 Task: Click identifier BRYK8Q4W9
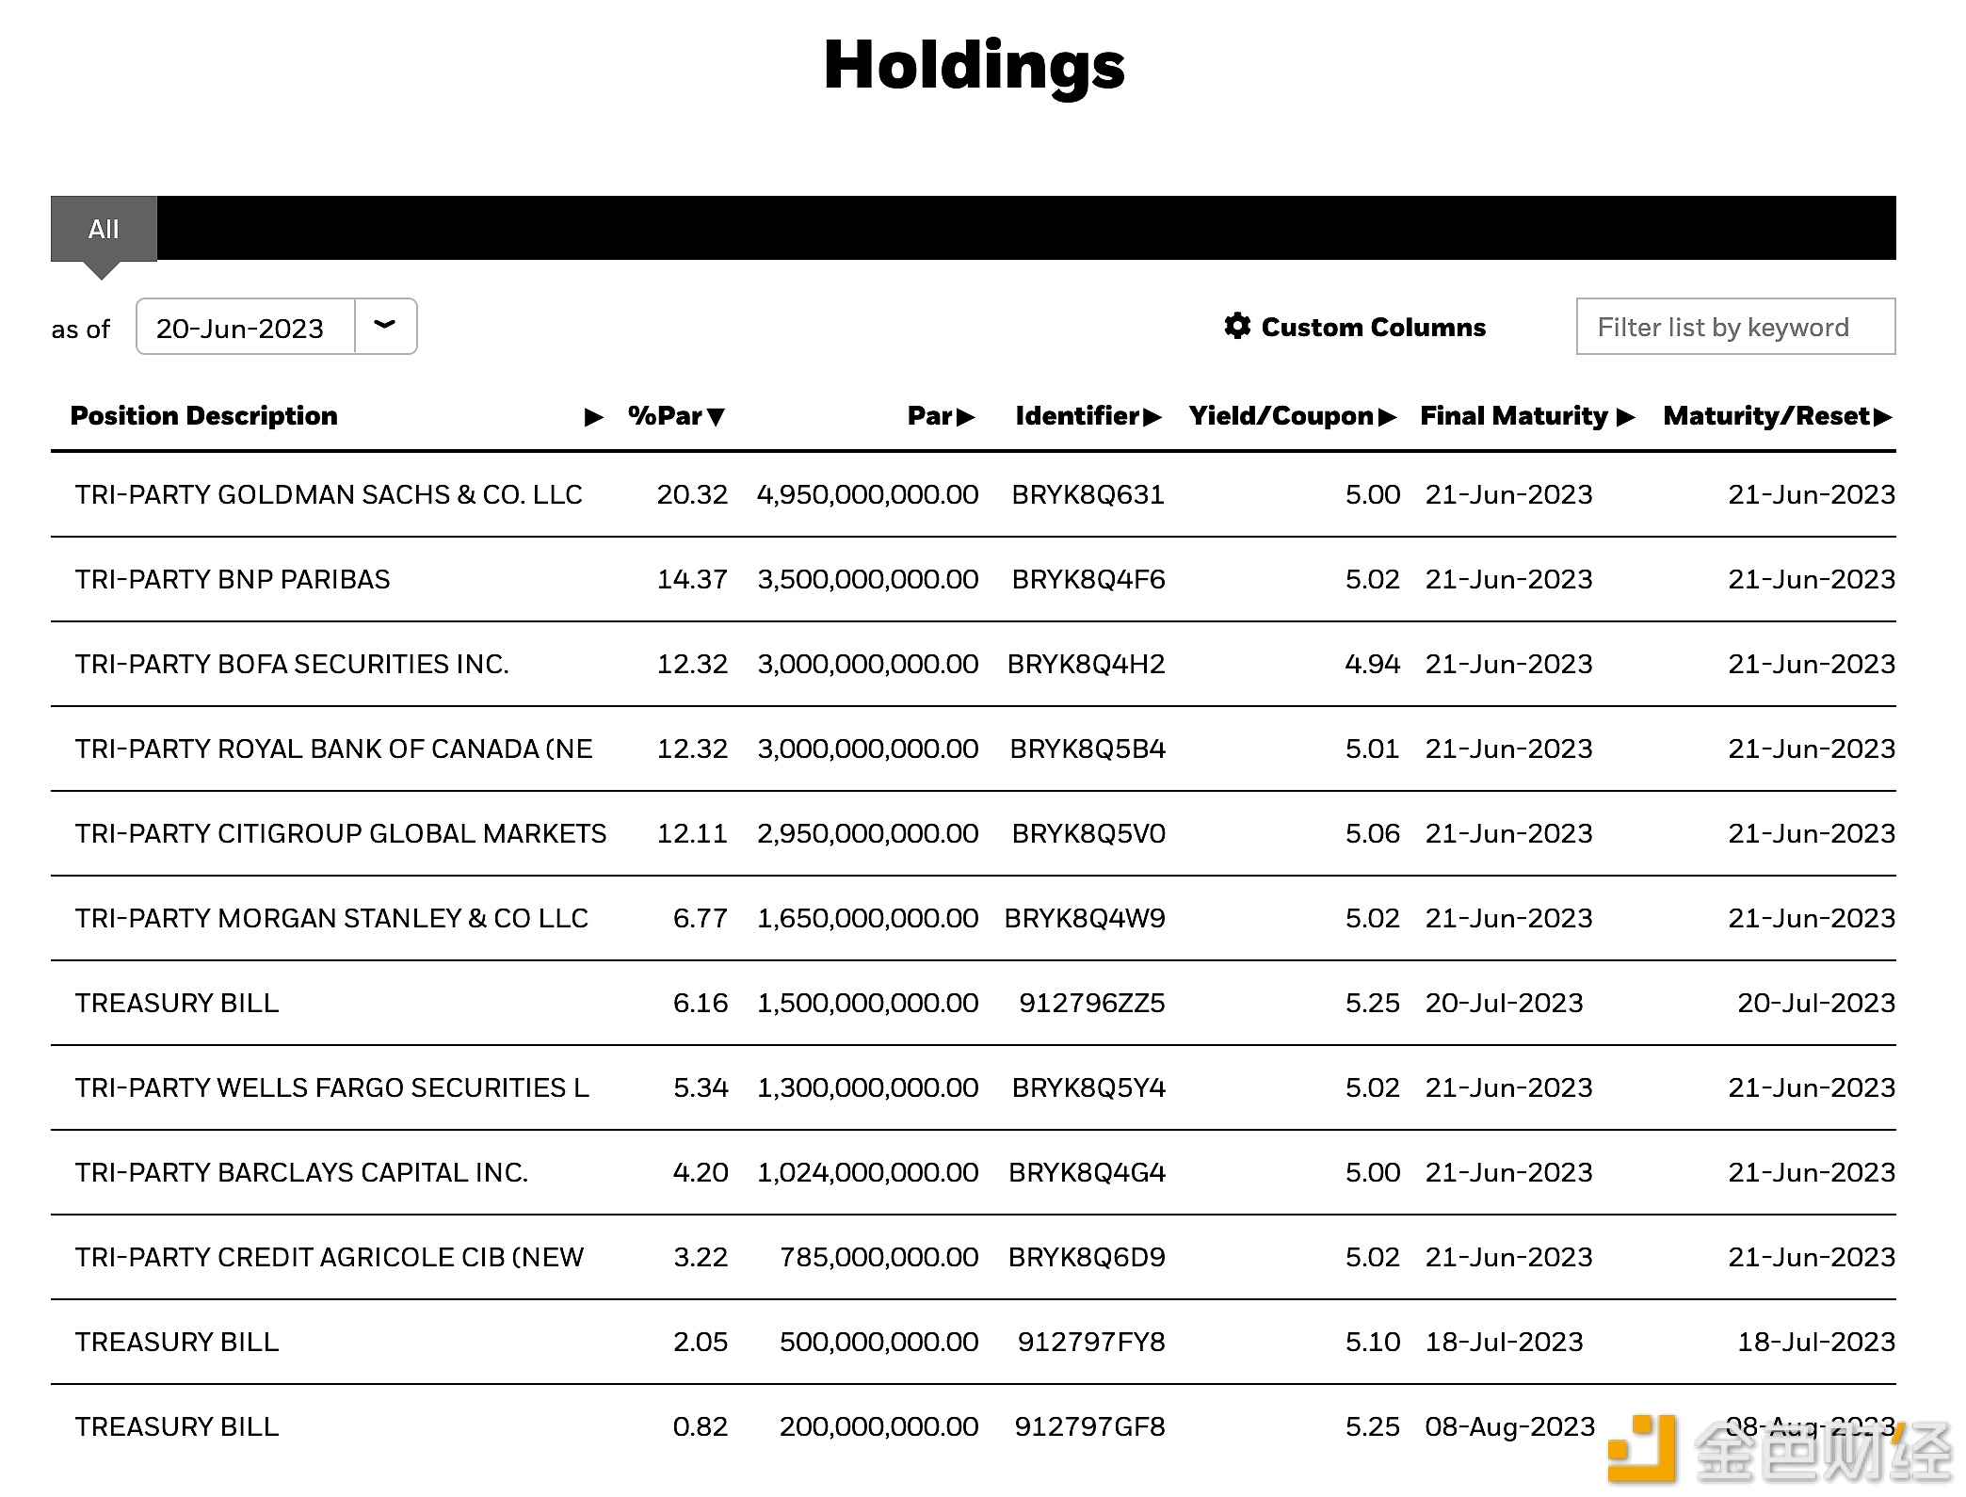coord(1085,918)
